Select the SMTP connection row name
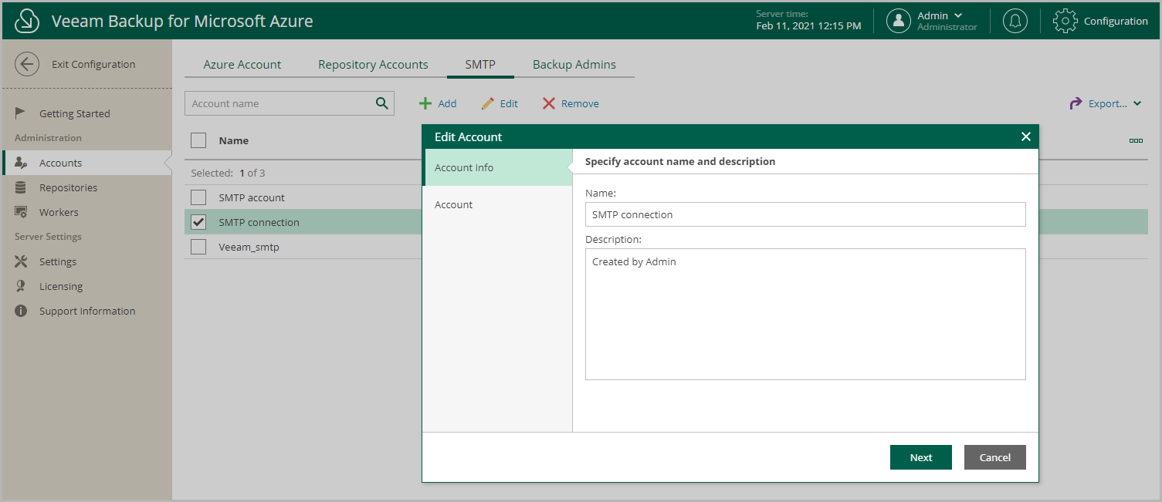Image resolution: width=1162 pixels, height=502 pixels. tap(259, 222)
